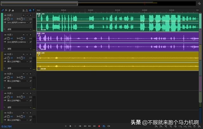Open track 1 automation mode dropdown
203x129 pixels.
[x=19, y=29]
